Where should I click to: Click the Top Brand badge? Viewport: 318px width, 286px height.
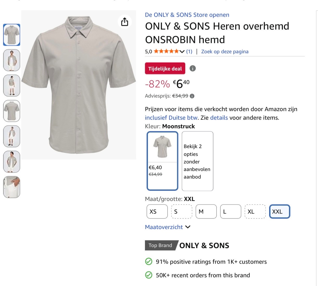[x=160, y=245]
